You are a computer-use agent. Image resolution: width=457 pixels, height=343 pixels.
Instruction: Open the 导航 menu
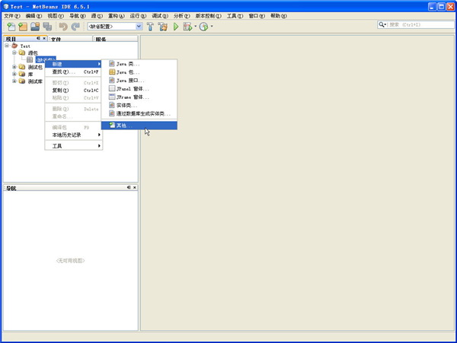(x=77, y=16)
